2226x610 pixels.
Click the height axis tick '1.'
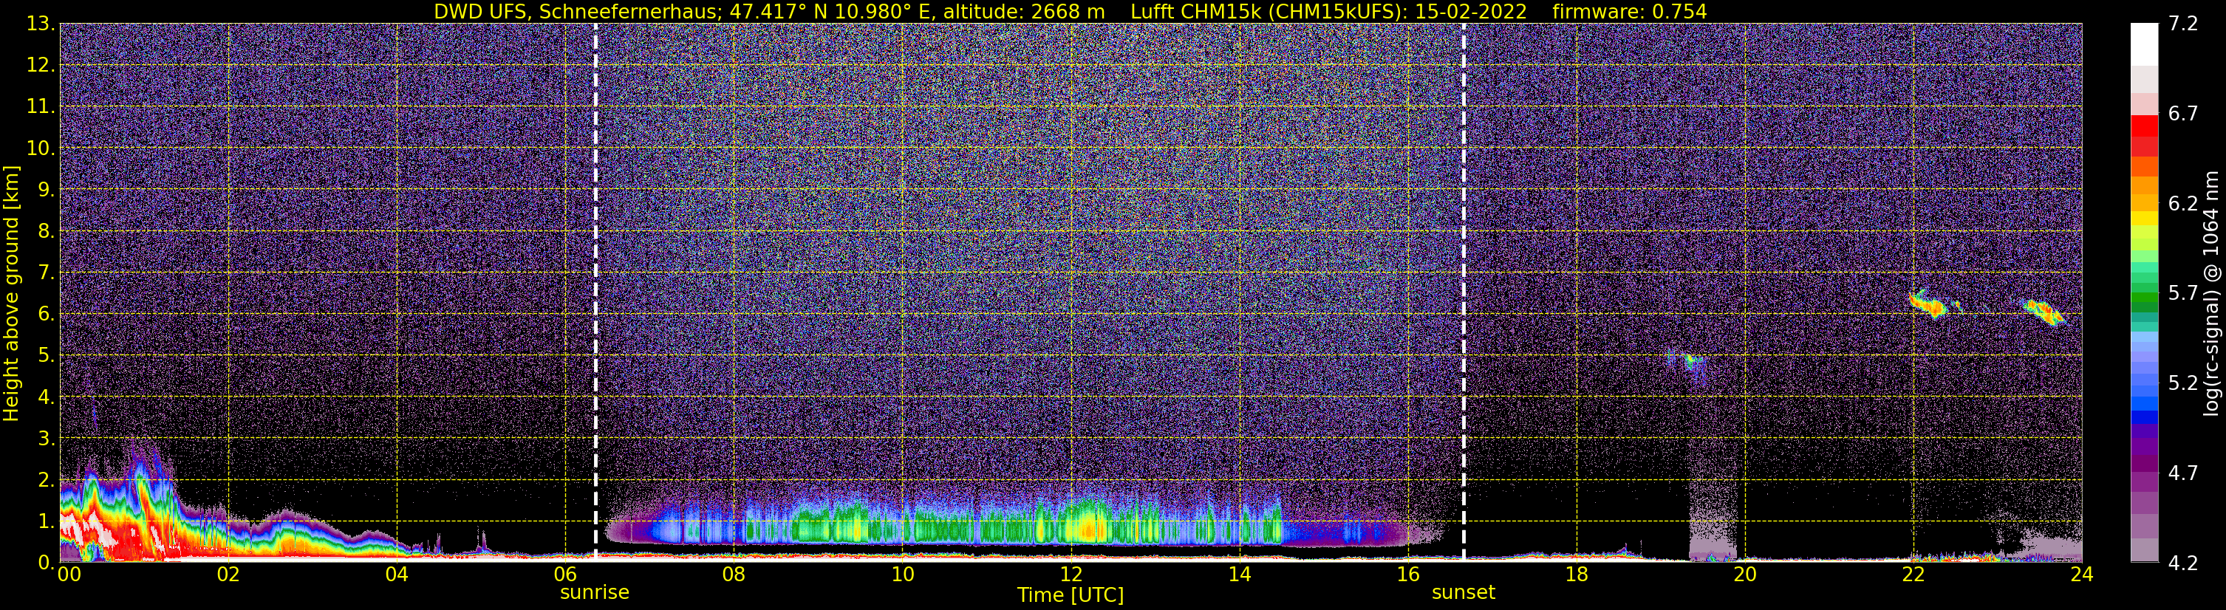45,522
